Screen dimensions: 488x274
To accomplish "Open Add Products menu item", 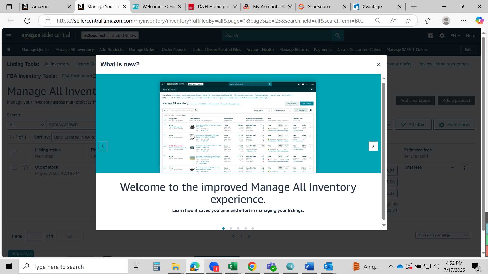I will [x=111, y=50].
